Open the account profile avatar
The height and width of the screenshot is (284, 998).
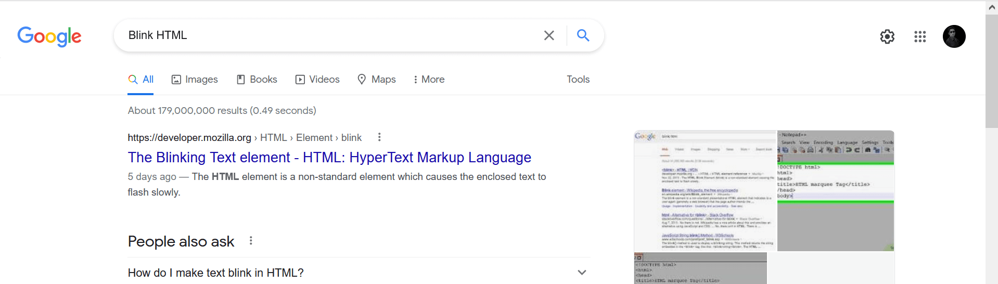[x=954, y=36]
